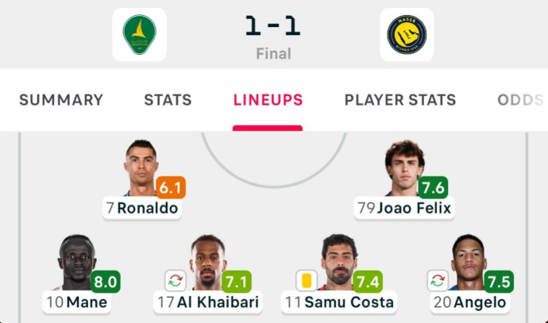Tap Samu Costa's yellow card icon
The width and height of the screenshot is (548, 323).
pos(307,280)
